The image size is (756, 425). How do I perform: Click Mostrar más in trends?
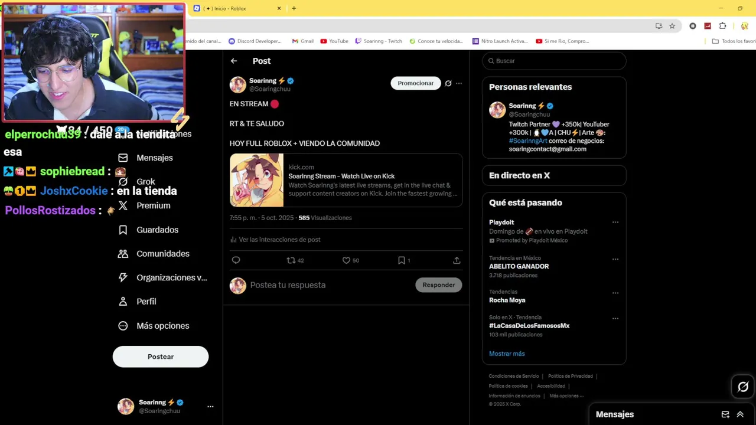[x=507, y=354]
